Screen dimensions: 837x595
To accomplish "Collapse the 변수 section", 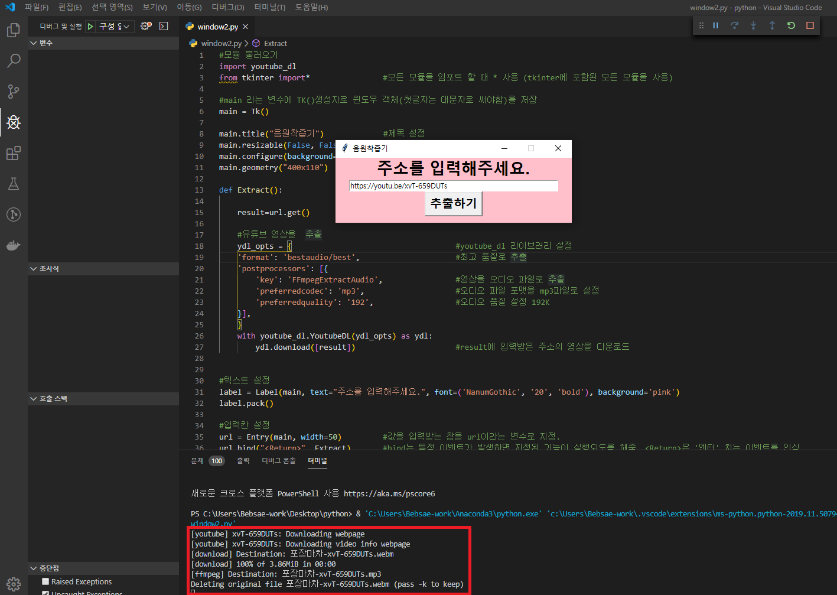I will [103, 43].
